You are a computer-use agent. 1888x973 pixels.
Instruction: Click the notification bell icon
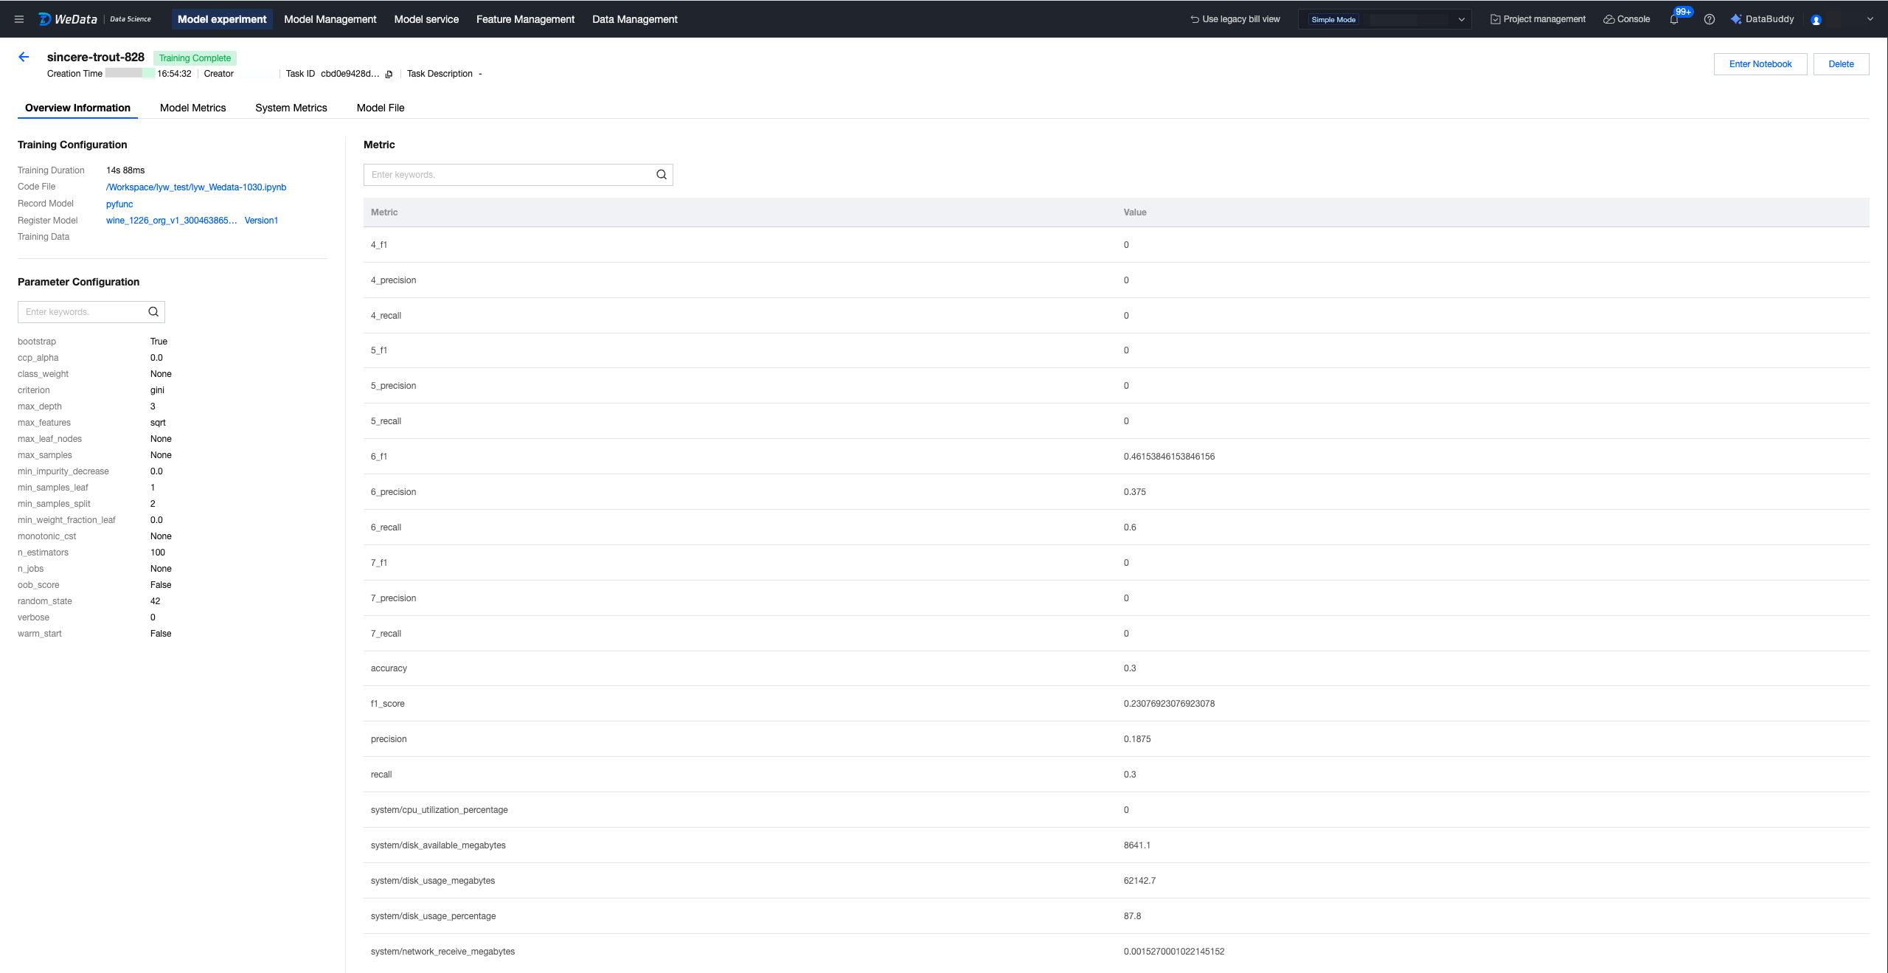pyautogui.click(x=1674, y=20)
